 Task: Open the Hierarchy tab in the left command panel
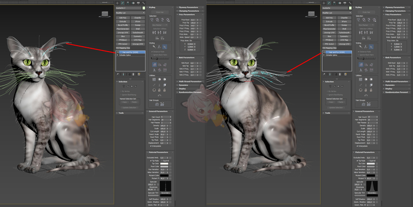coord(128,3)
